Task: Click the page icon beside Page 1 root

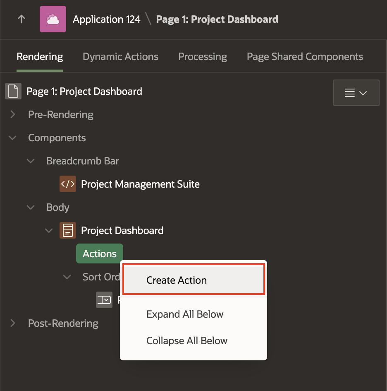Action: (13, 91)
